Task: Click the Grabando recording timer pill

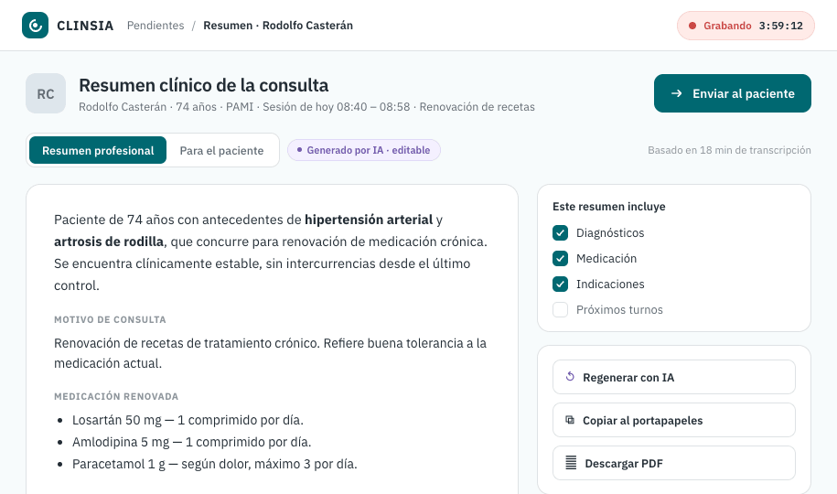Action: point(746,26)
